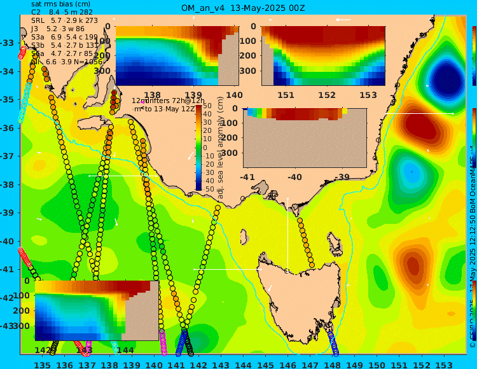Image resolution: width=477 pixels, height=369 pixels.
Task: Click the cyan track circles at left edge near -35
Action: point(24,103)
